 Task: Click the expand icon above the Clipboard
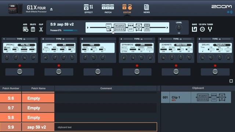[x=231, y=81]
